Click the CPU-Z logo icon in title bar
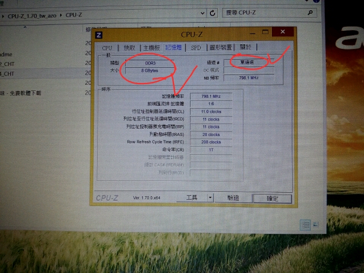This screenshot has height=273, width=364. click(x=99, y=35)
